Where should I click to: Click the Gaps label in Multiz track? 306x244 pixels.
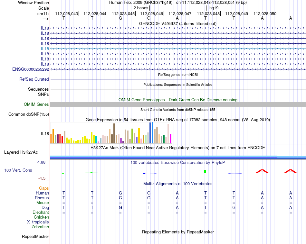[x=44, y=188]
